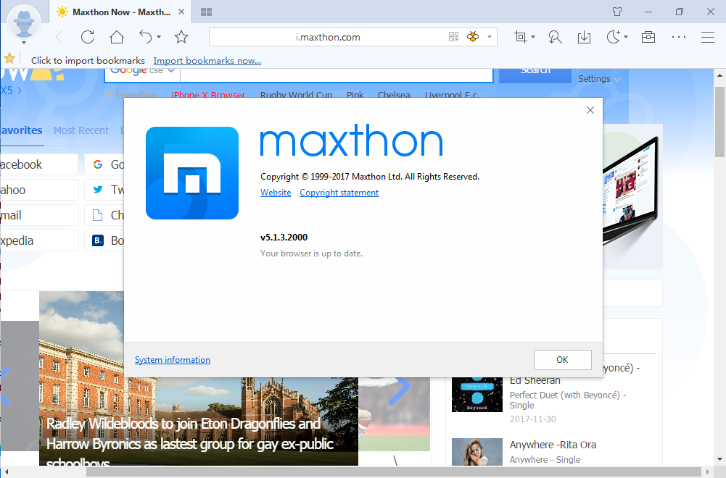Expand night mode options dropdown arrow
The width and height of the screenshot is (726, 478).
point(626,37)
